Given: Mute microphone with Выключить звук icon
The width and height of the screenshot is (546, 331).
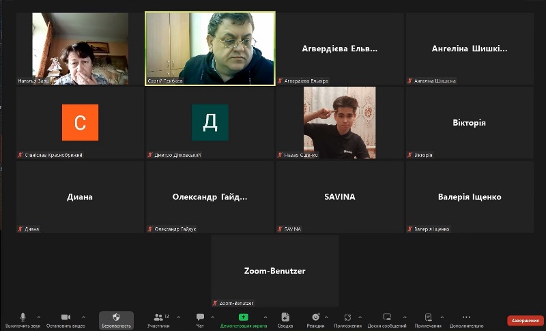Looking at the screenshot, I should pyautogui.click(x=23, y=317).
